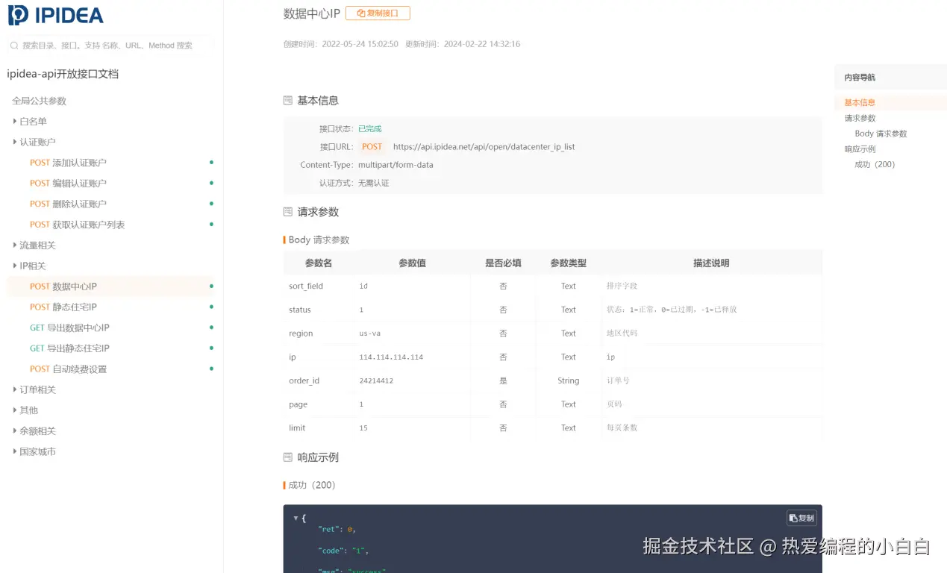Click the POST method badge in 接口URL

click(x=372, y=147)
